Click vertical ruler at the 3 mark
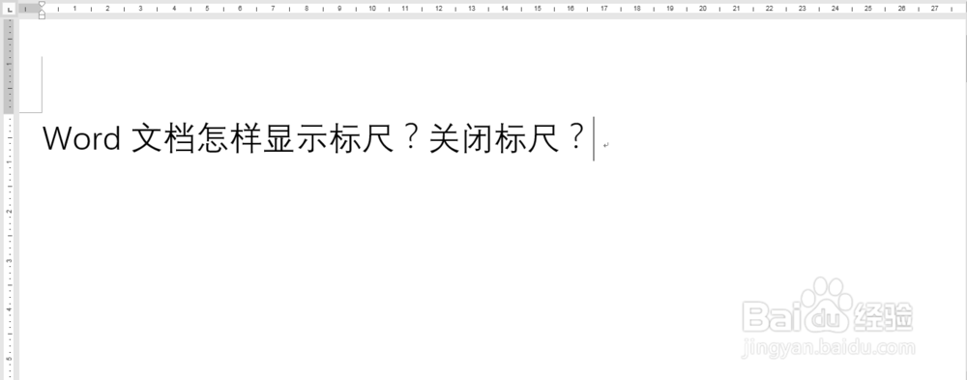The image size is (967, 380). [9, 260]
